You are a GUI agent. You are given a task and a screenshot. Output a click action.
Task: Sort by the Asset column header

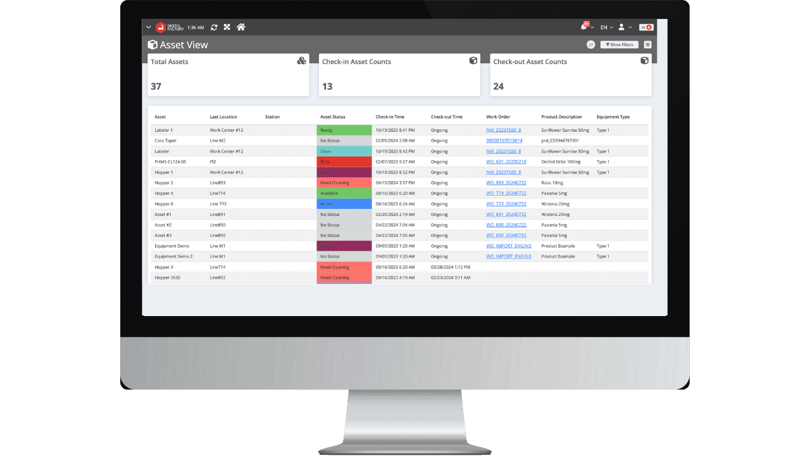(x=160, y=117)
